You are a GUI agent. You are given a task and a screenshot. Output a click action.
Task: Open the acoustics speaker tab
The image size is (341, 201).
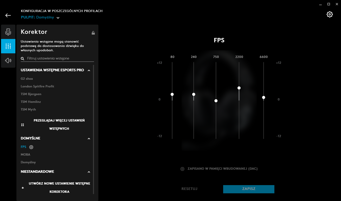pos(8,61)
